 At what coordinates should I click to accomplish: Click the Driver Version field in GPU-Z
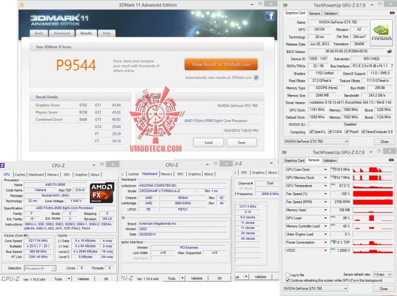pyautogui.click(x=350, y=103)
